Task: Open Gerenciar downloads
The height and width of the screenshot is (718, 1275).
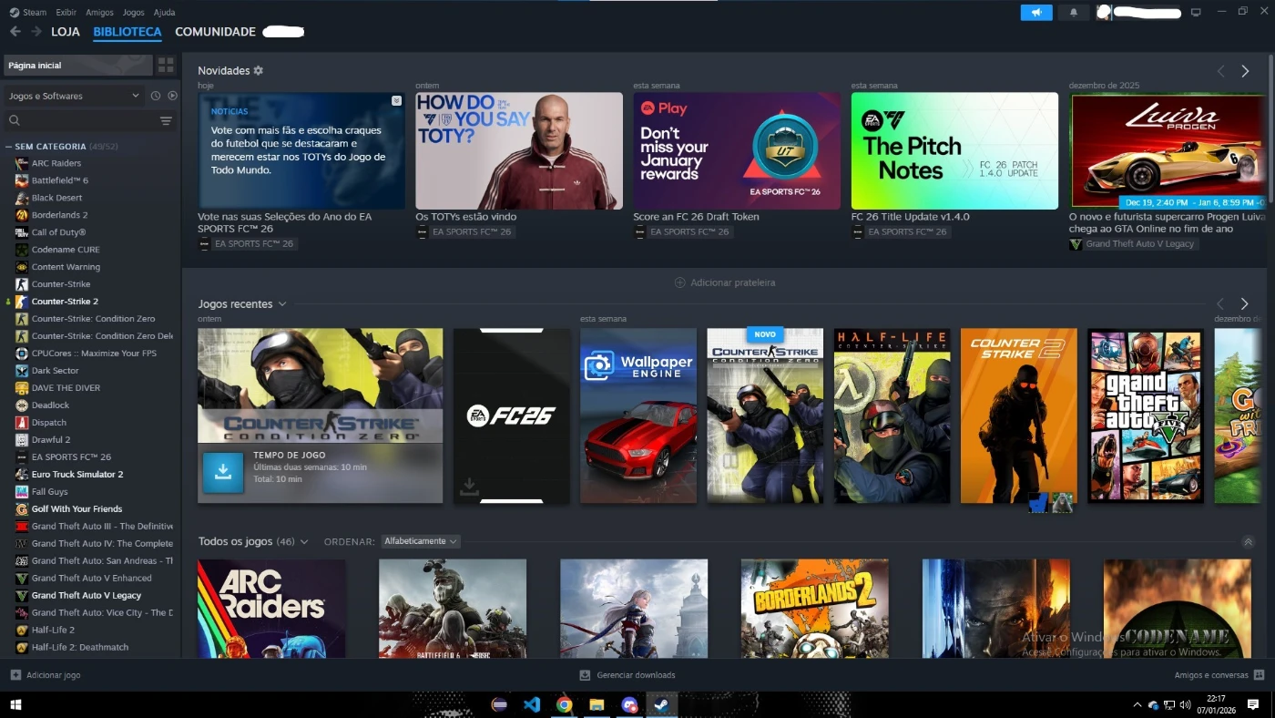Action: [628, 675]
